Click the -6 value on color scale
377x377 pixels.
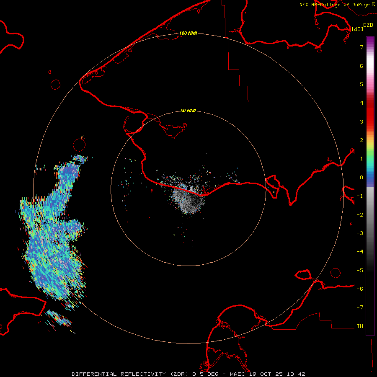360,289
